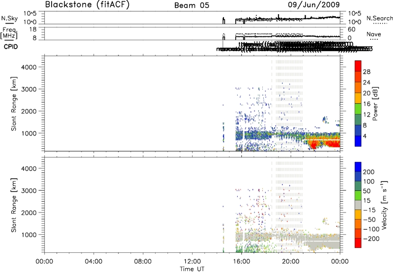Click the "N.Search" legend label
The height and width of the screenshot is (272, 393).
[379, 18]
